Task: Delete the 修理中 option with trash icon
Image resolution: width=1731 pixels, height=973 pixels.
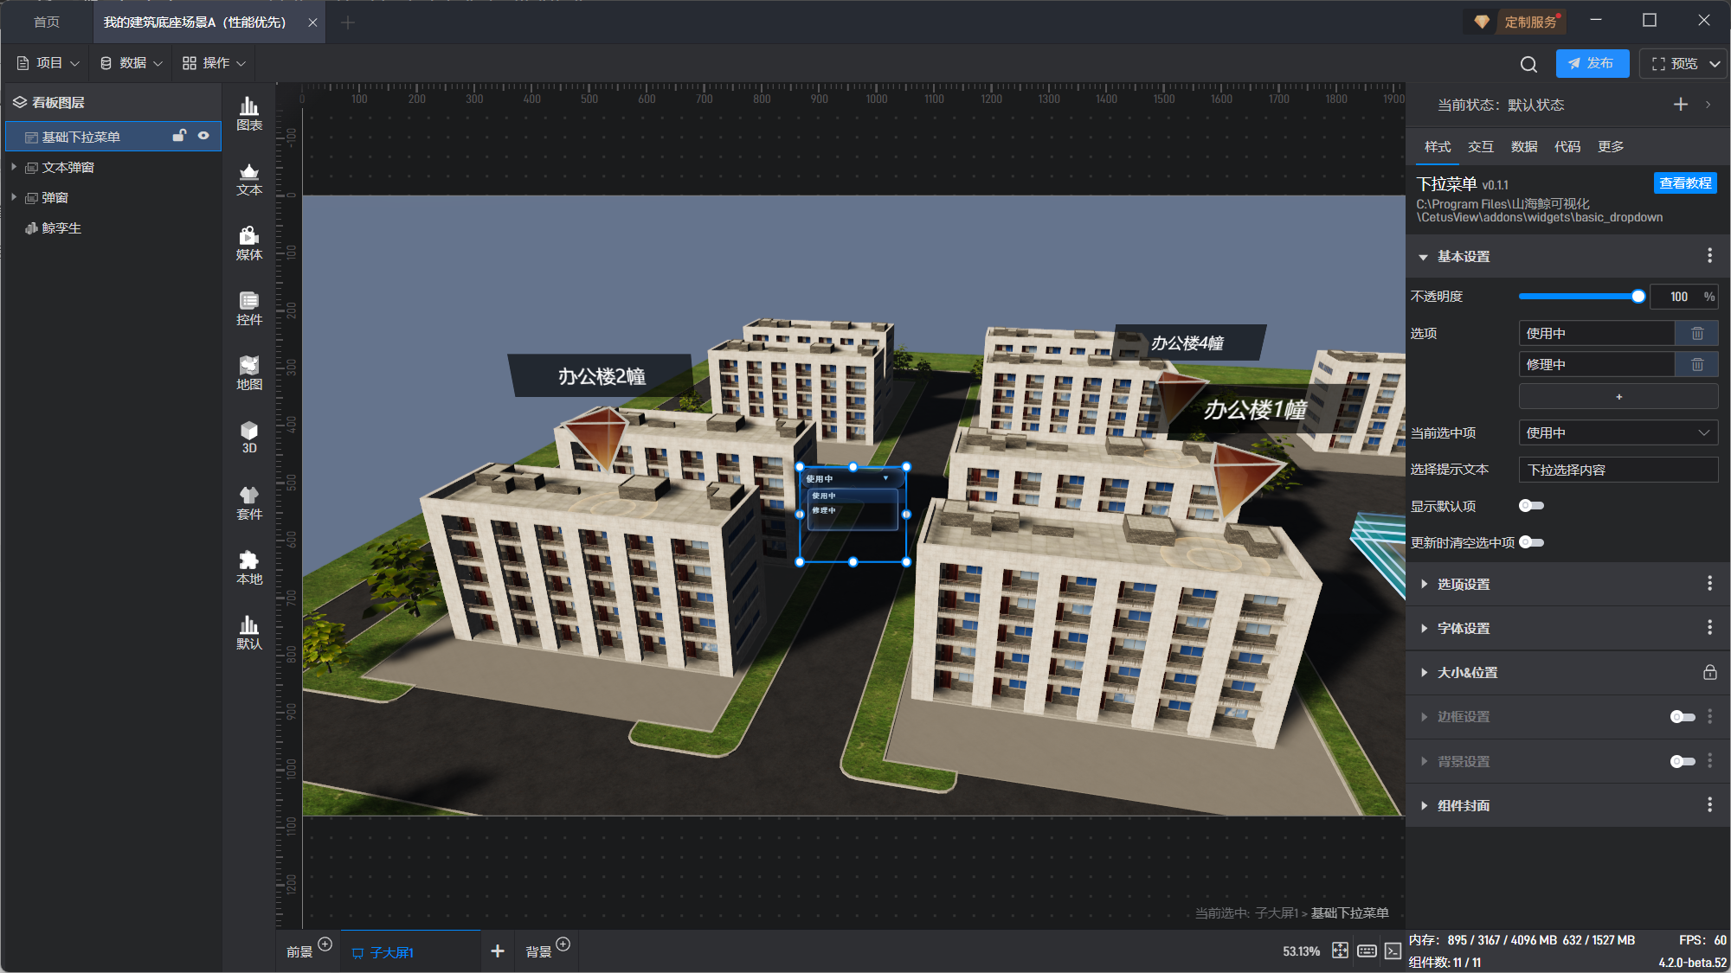Action: (x=1696, y=365)
